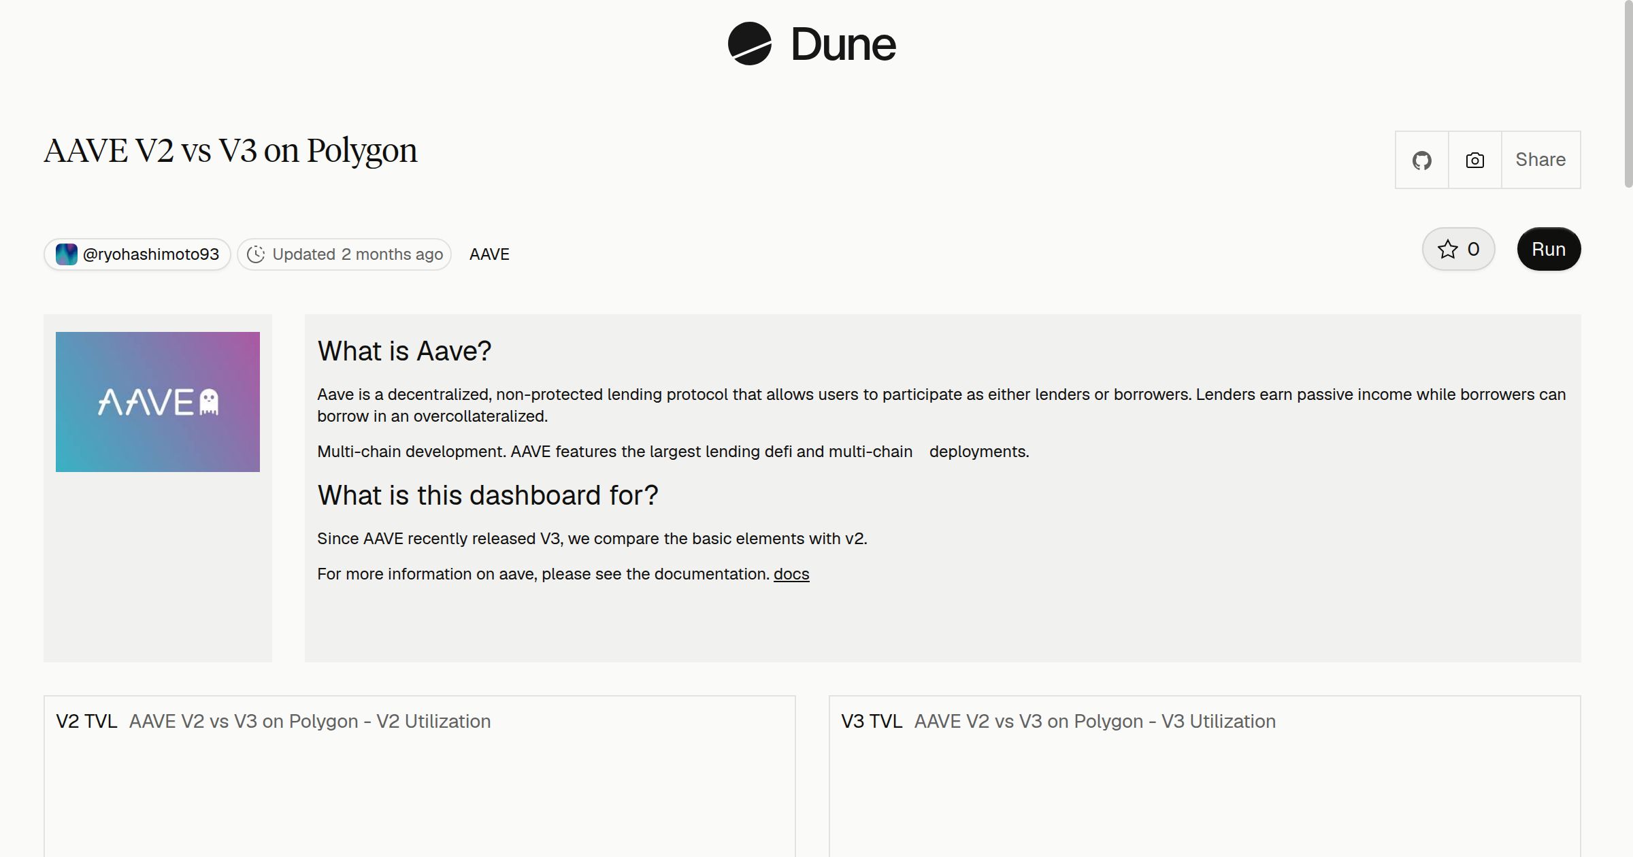The height and width of the screenshot is (857, 1633).
Task: Open the V2 Utilization query link
Action: click(x=310, y=721)
